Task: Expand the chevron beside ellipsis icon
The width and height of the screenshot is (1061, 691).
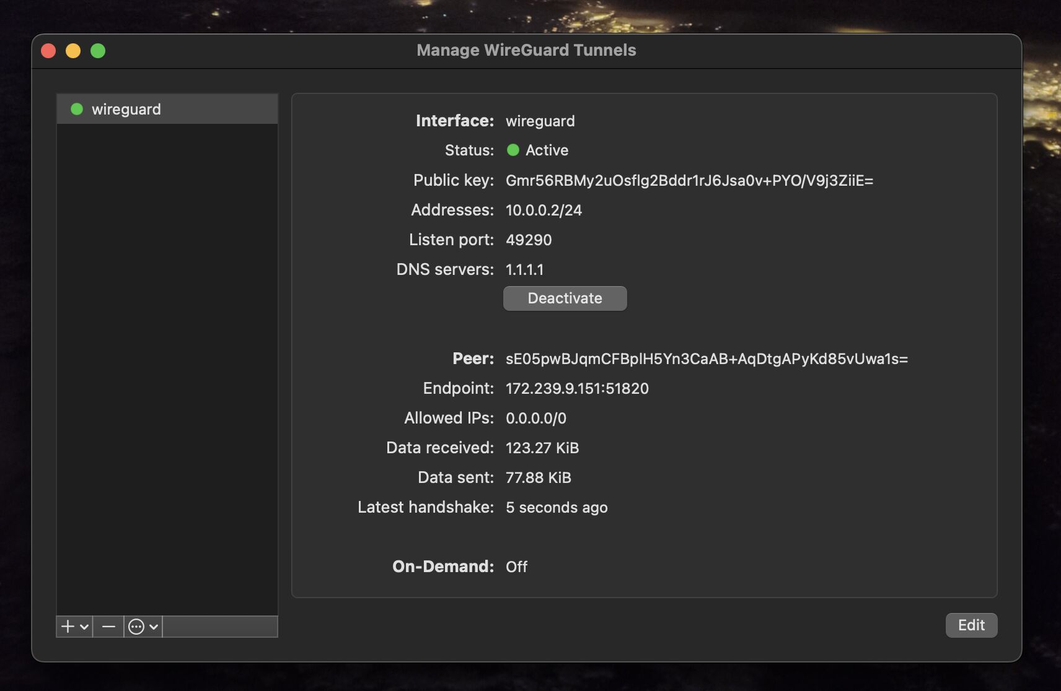Action: tap(154, 627)
